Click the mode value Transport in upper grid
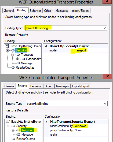The image size is (113, 142). point(80,50)
